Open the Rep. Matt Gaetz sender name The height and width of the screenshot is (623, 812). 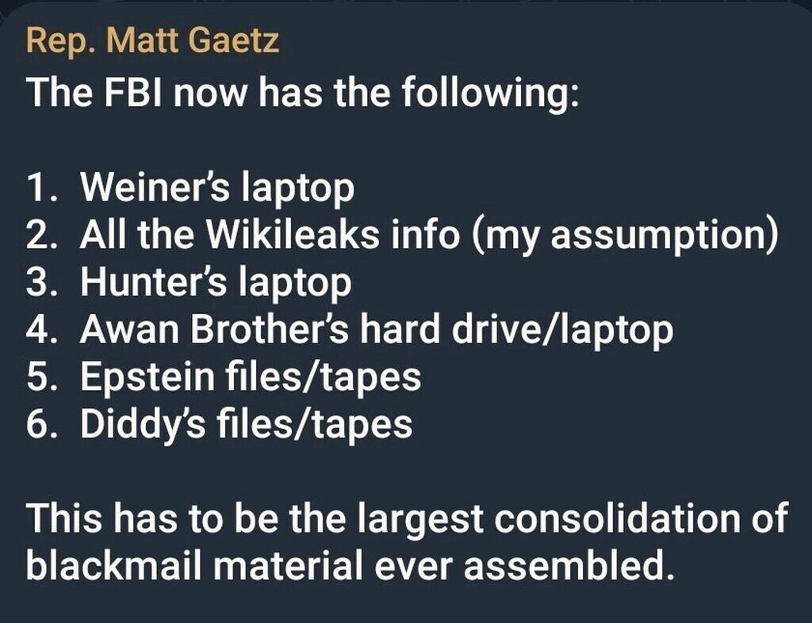(x=152, y=40)
